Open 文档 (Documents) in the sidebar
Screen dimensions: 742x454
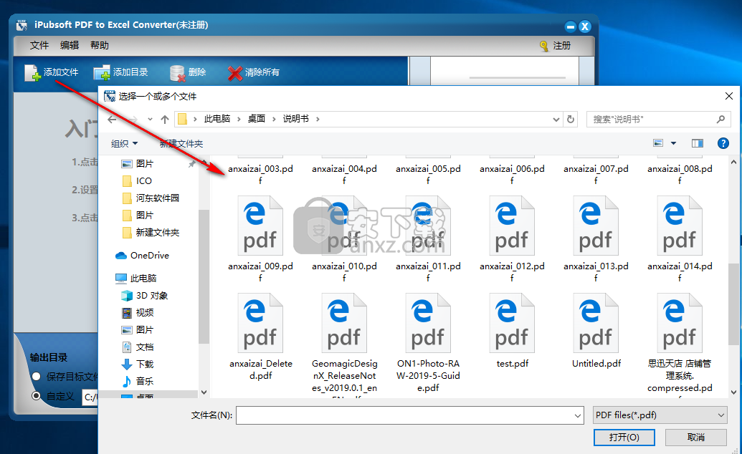(138, 347)
